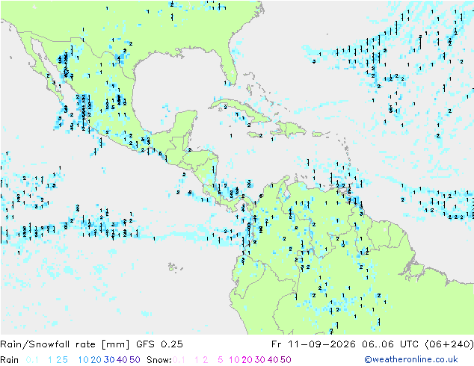Click the Snow 50 legend value
The width and height of the screenshot is (474, 366).
pos(286,360)
